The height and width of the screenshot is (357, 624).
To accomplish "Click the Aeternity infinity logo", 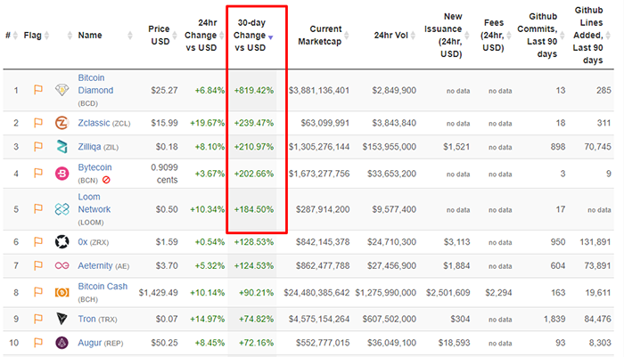I will click(62, 265).
